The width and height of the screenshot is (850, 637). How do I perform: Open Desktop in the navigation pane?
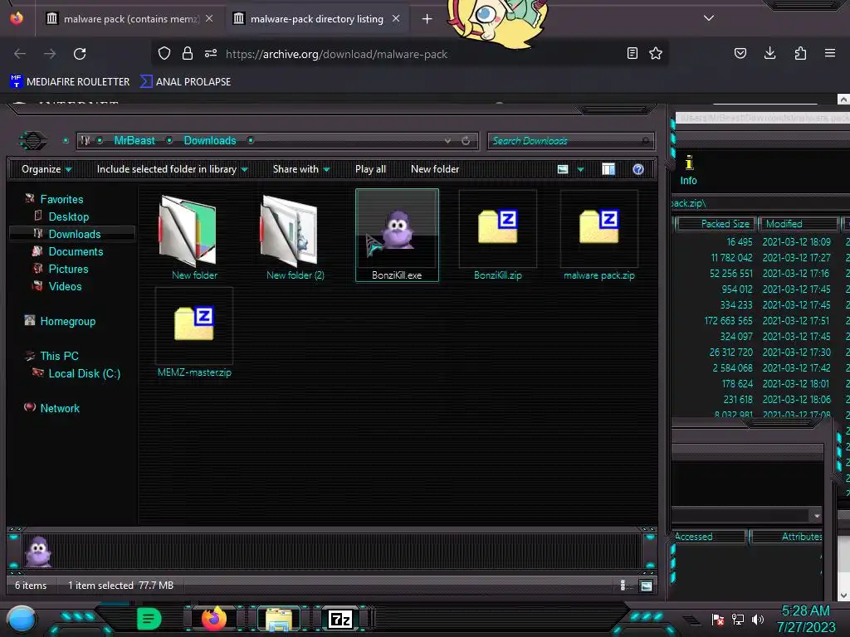68,216
